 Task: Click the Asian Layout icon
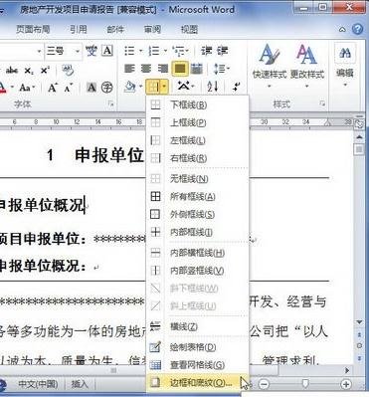[183, 87]
